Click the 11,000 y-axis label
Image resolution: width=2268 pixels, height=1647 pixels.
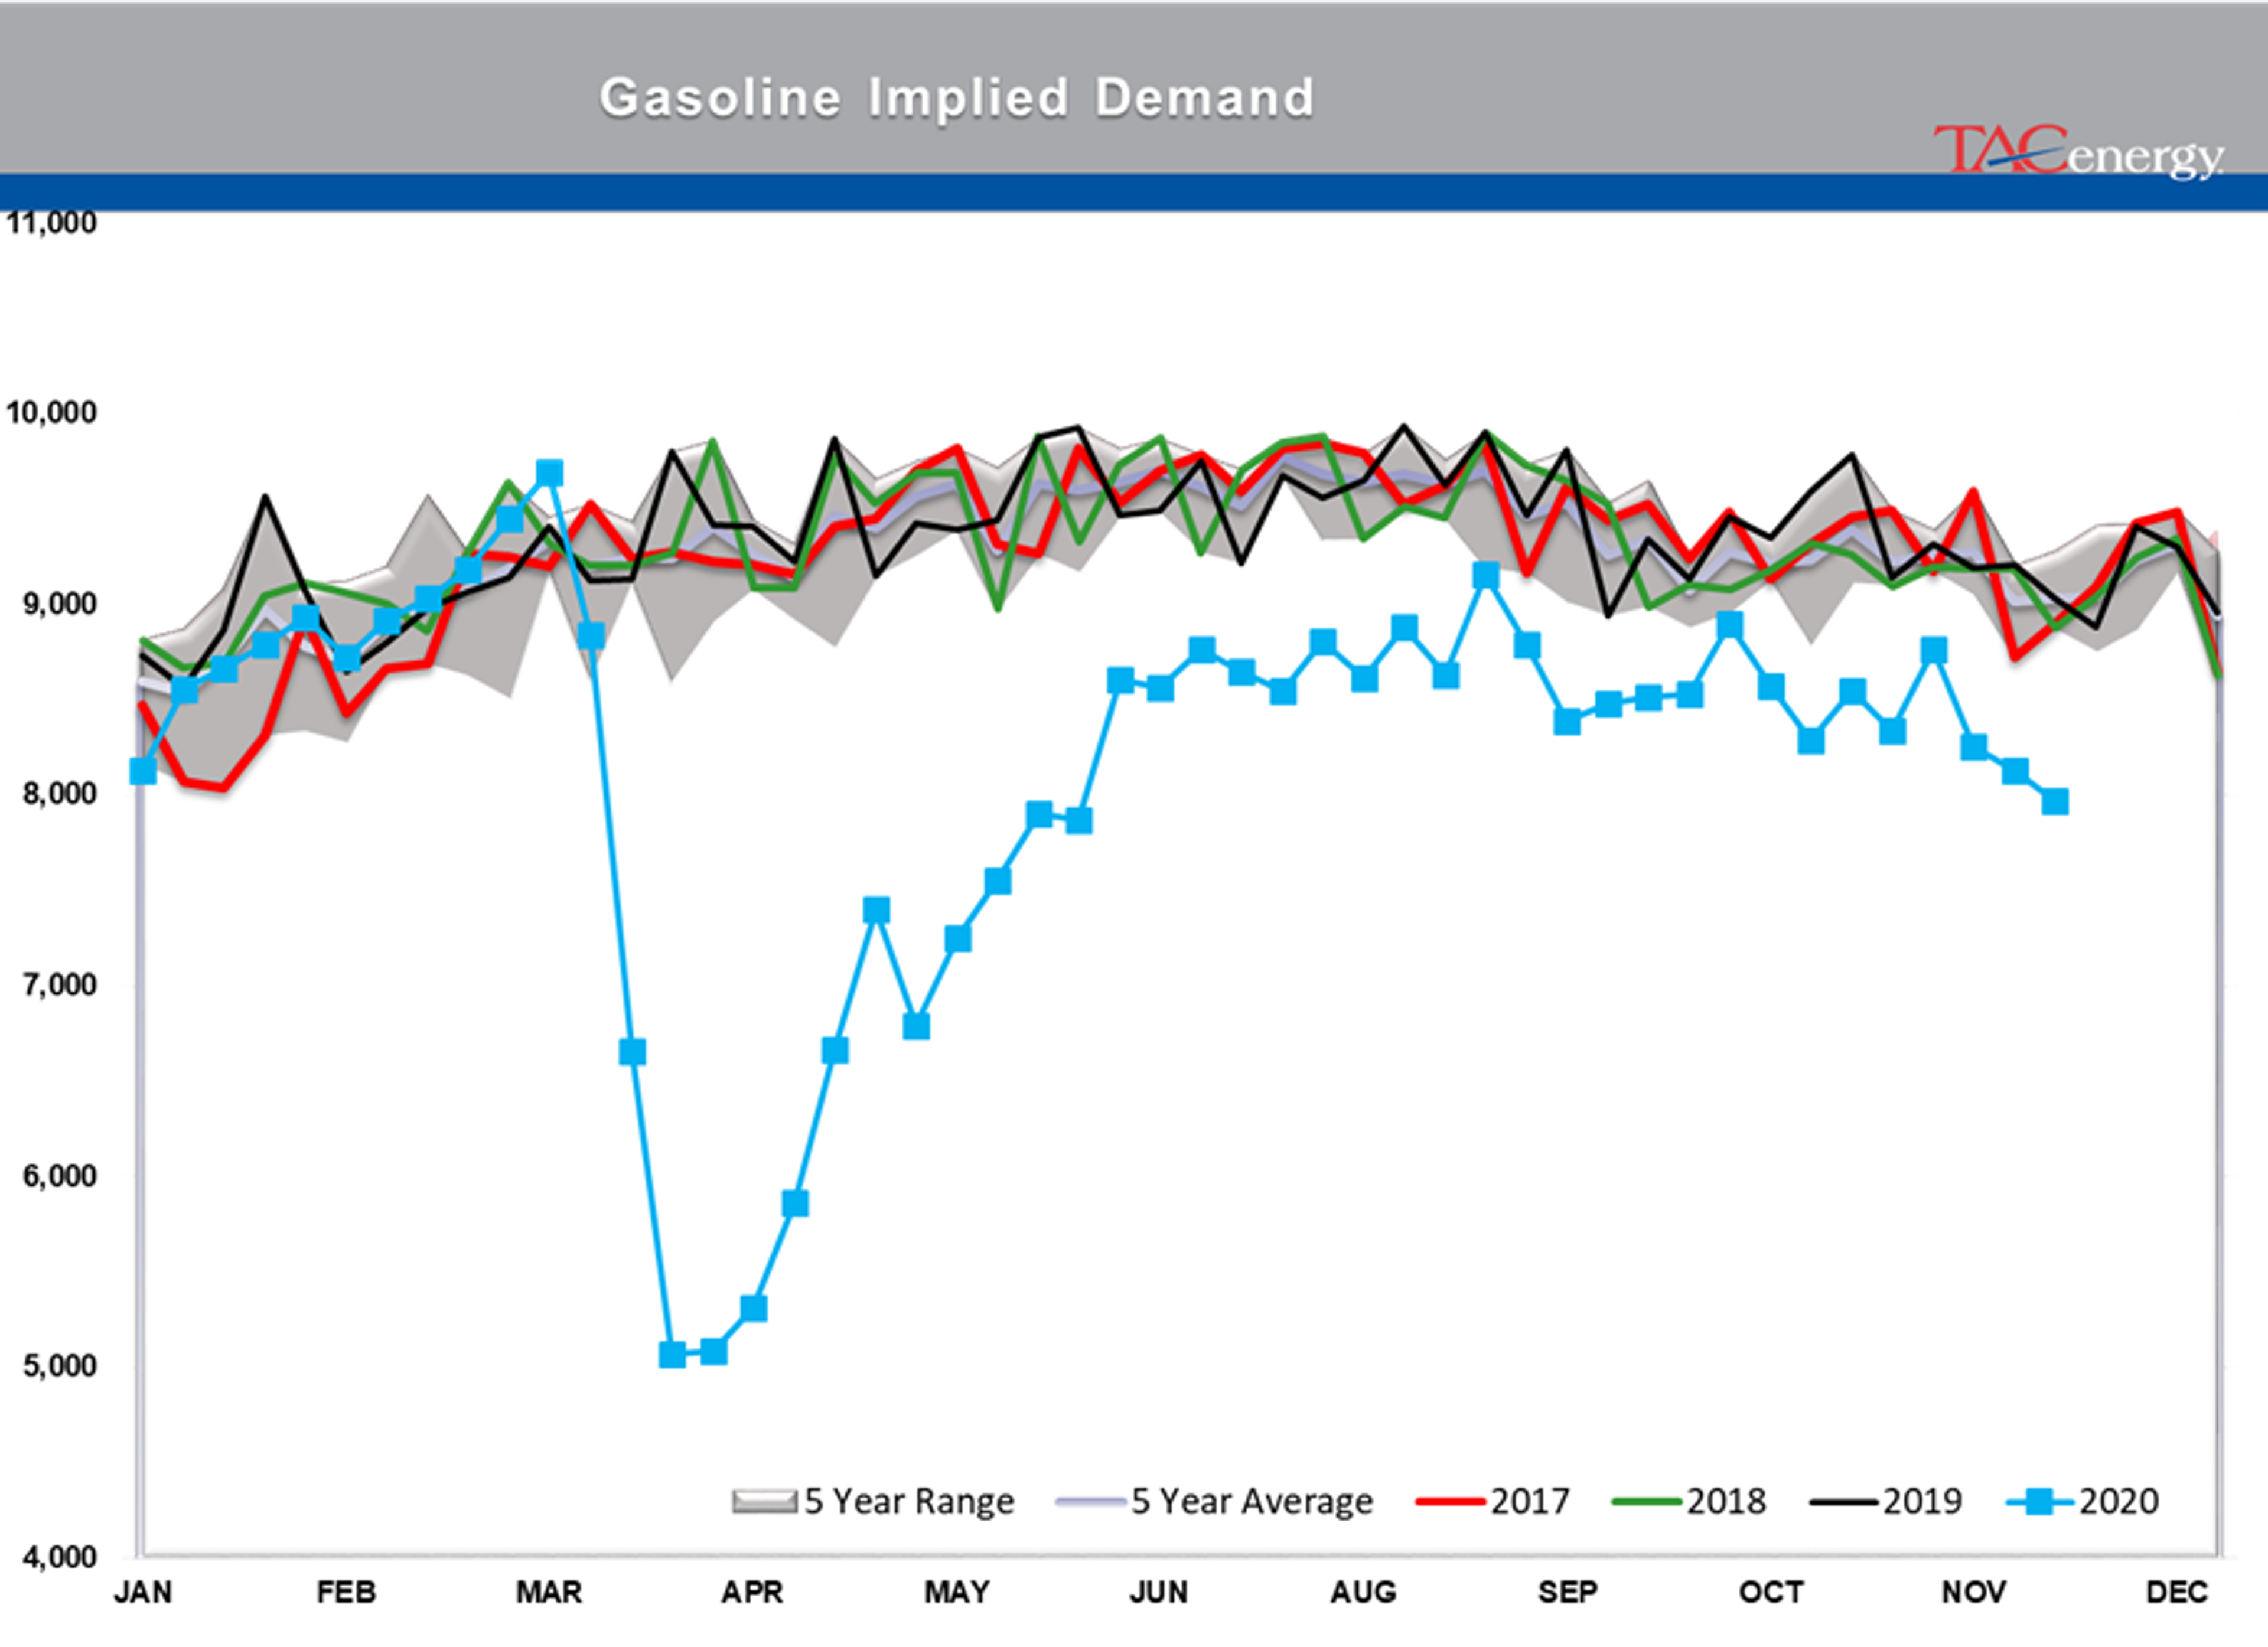click(x=51, y=222)
